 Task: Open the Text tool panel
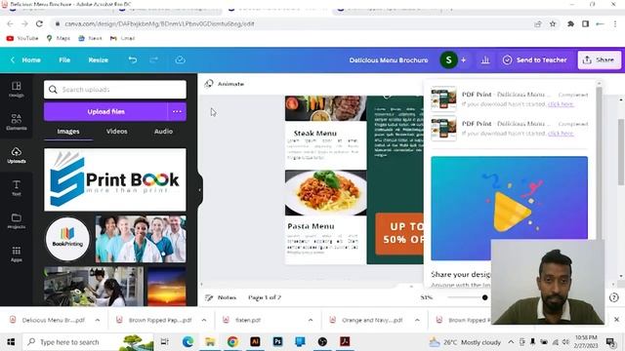(x=17, y=188)
